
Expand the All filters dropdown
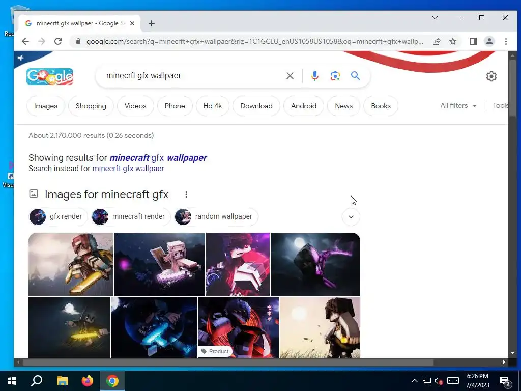458,106
